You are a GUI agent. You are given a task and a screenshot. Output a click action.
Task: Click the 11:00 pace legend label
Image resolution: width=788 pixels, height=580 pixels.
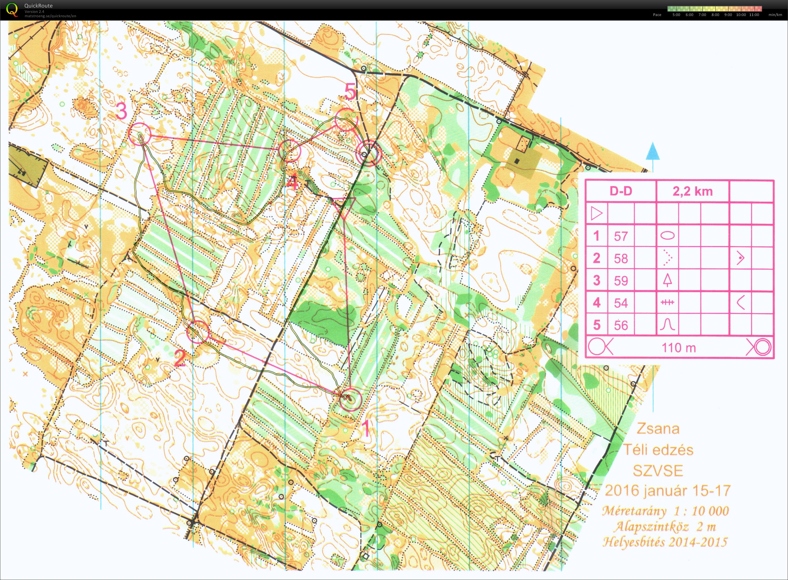[754, 15]
